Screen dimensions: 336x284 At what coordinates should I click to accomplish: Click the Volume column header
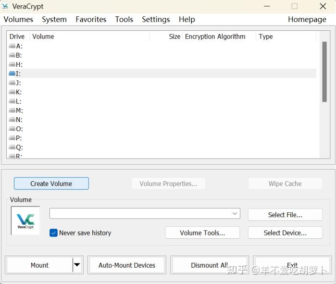click(x=89, y=37)
